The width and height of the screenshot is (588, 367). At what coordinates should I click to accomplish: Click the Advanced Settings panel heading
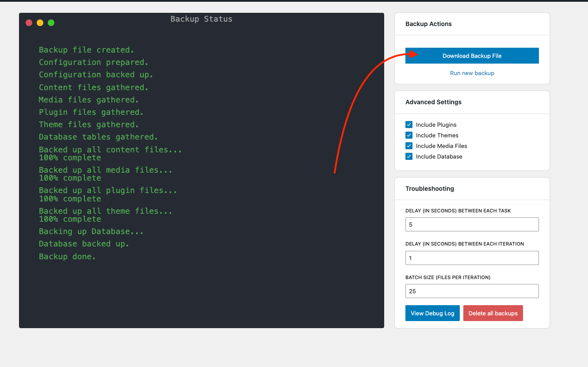point(433,102)
